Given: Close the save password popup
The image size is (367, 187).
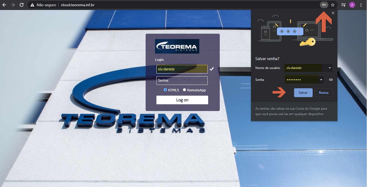Looking at the screenshot, I should pos(333,13).
